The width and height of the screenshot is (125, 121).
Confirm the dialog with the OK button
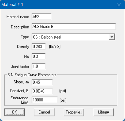(x=14, y=112)
